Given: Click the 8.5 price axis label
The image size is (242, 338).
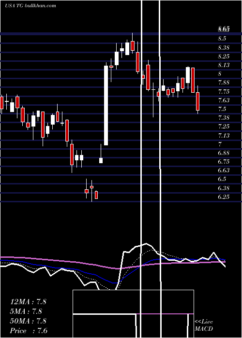Looking at the screenshot, I should point(222,39).
